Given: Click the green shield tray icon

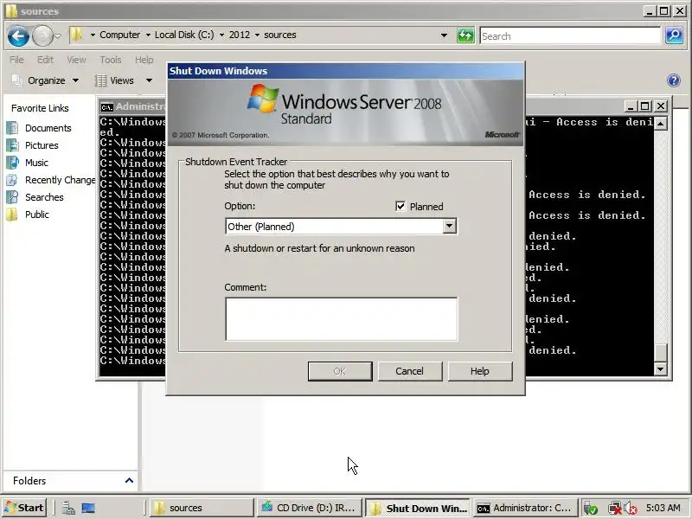Looking at the screenshot, I should click(590, 509).
